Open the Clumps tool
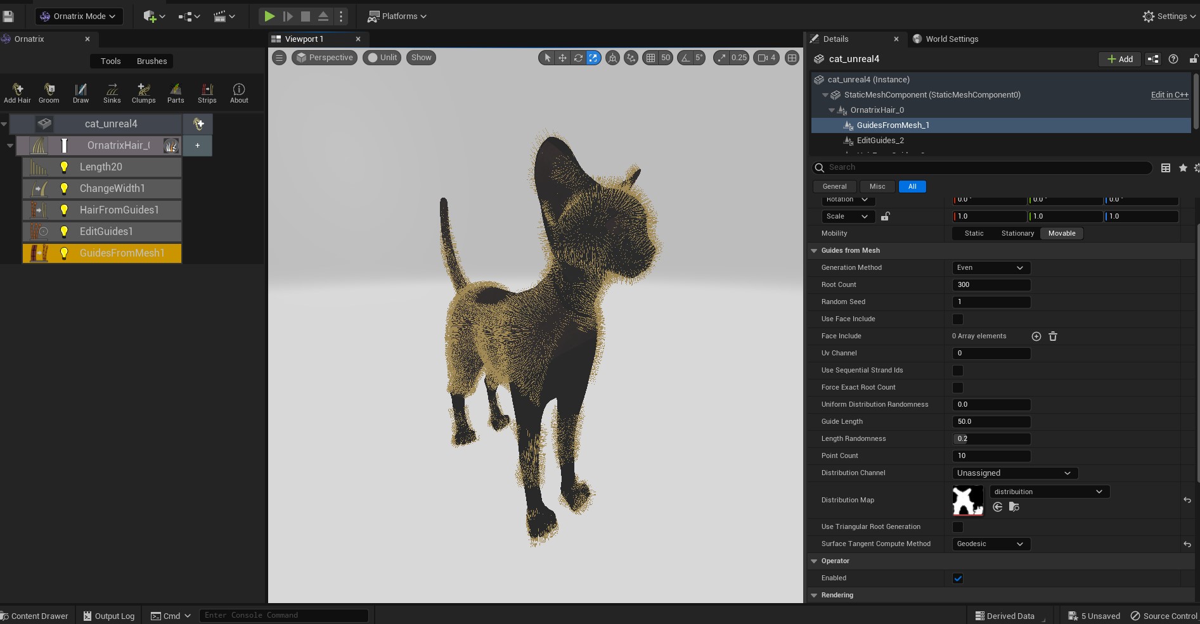Screen dimensions: 1200x624 coord(143,92)
